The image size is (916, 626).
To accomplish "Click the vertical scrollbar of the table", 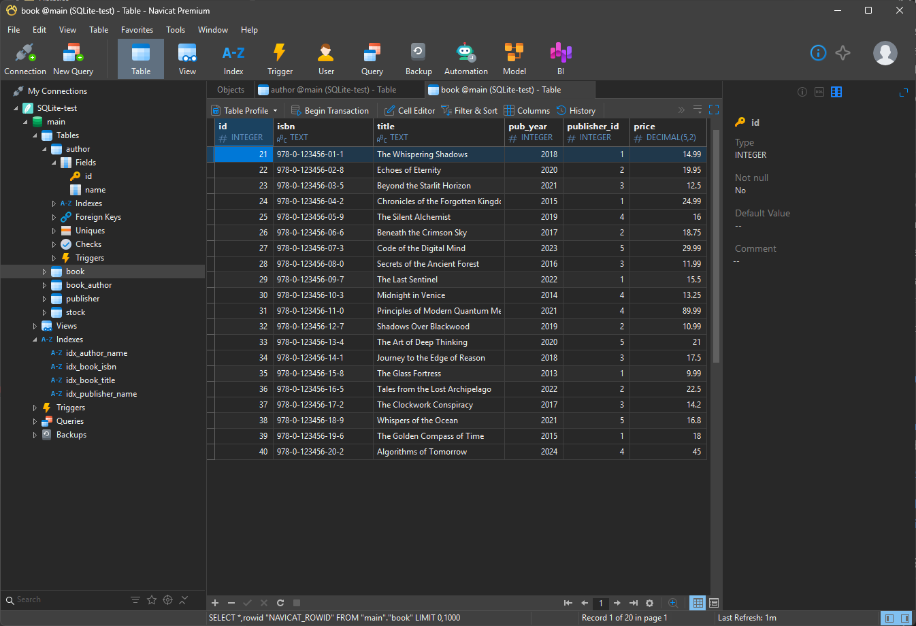I will (715, 245).
